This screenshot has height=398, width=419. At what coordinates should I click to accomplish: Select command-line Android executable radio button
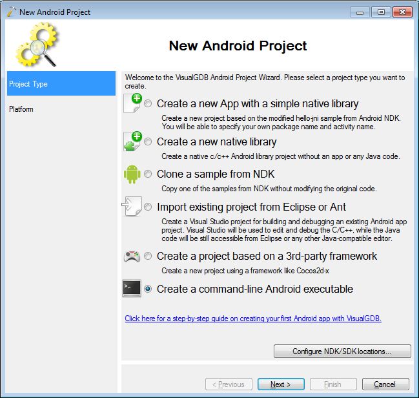pyautogui.click(x=148, y=289)
